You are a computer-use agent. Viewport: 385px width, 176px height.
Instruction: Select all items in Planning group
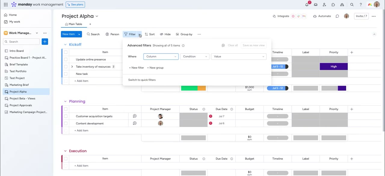(66, 109)
